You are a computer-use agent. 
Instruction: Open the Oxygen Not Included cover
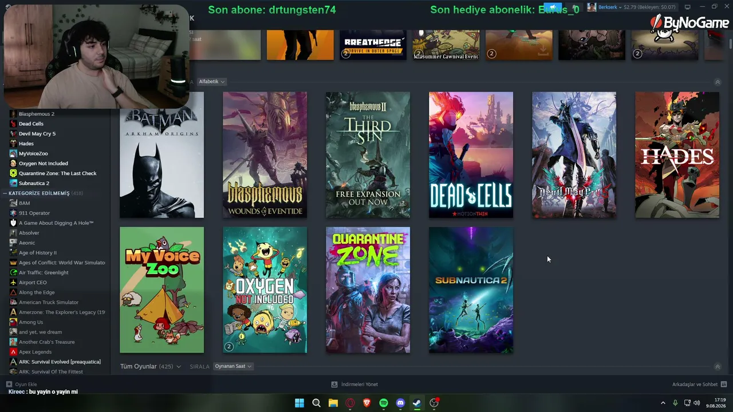tap(265, 290)
